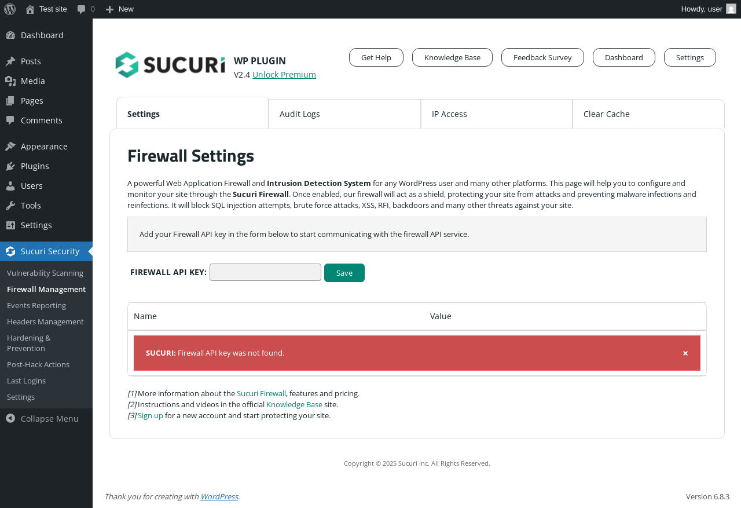Click the Test site home icon
Image resolution: width=741 pixels, height=508 pixels.
(x=30, y=9)
